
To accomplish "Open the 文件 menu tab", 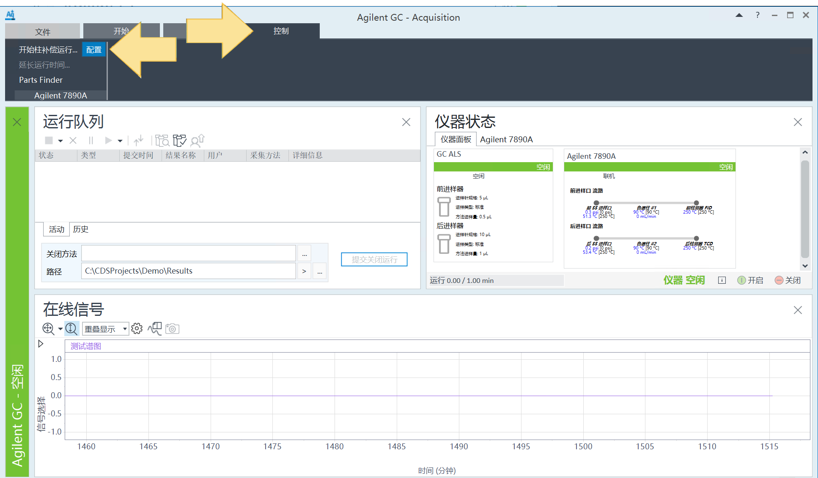I will click(x=42, y=32).
